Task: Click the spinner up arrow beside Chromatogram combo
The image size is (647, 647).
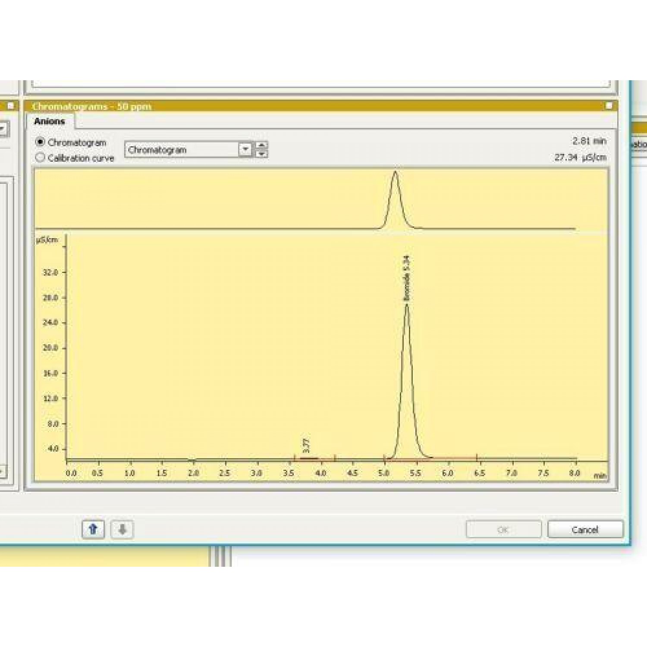Action: [261, 146]
